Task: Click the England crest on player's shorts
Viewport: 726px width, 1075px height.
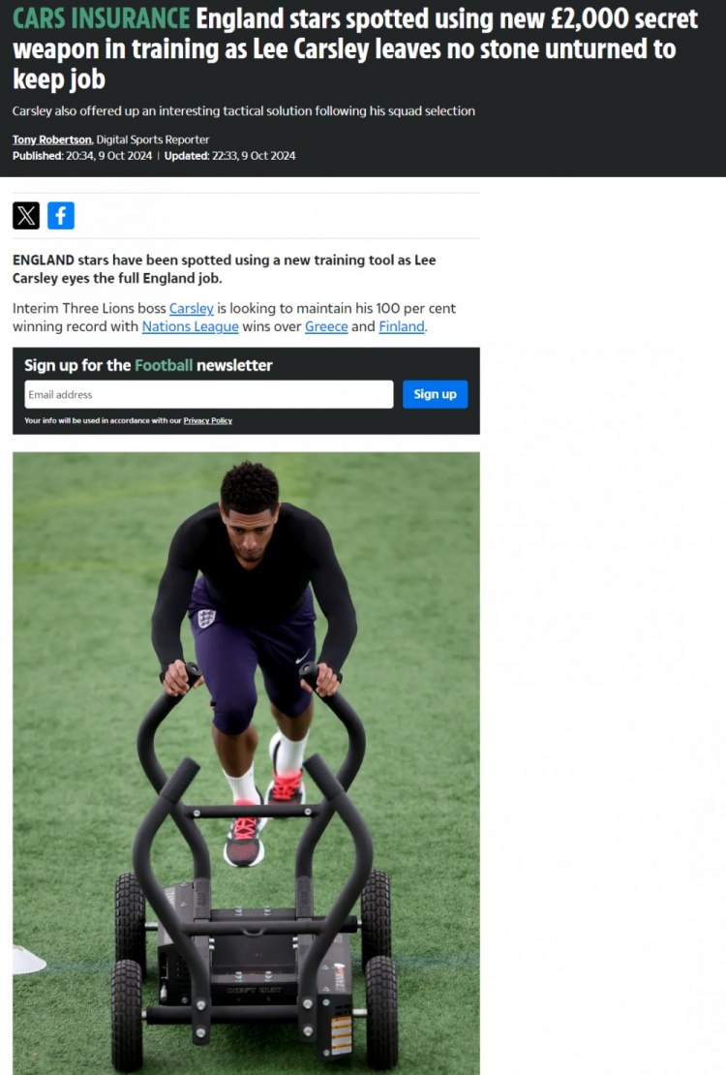Action: 206,618
